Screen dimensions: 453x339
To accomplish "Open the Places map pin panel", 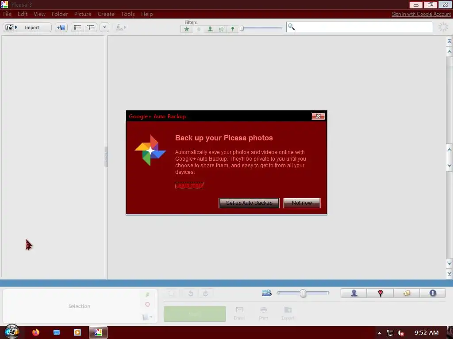I will pos(380,293).
